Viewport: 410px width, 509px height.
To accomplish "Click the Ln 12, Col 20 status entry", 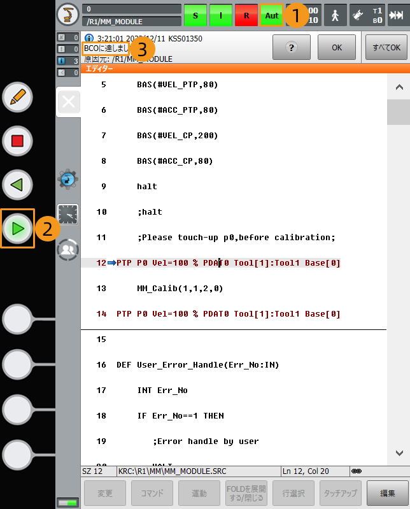I will [x=306, y=471].
